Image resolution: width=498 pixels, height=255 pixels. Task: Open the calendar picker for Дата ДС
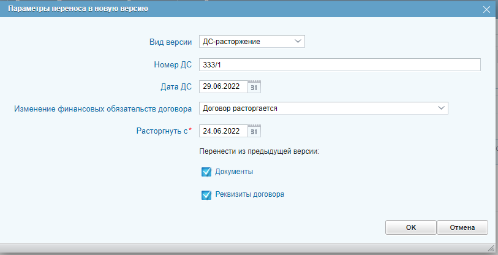click(255, 86)
